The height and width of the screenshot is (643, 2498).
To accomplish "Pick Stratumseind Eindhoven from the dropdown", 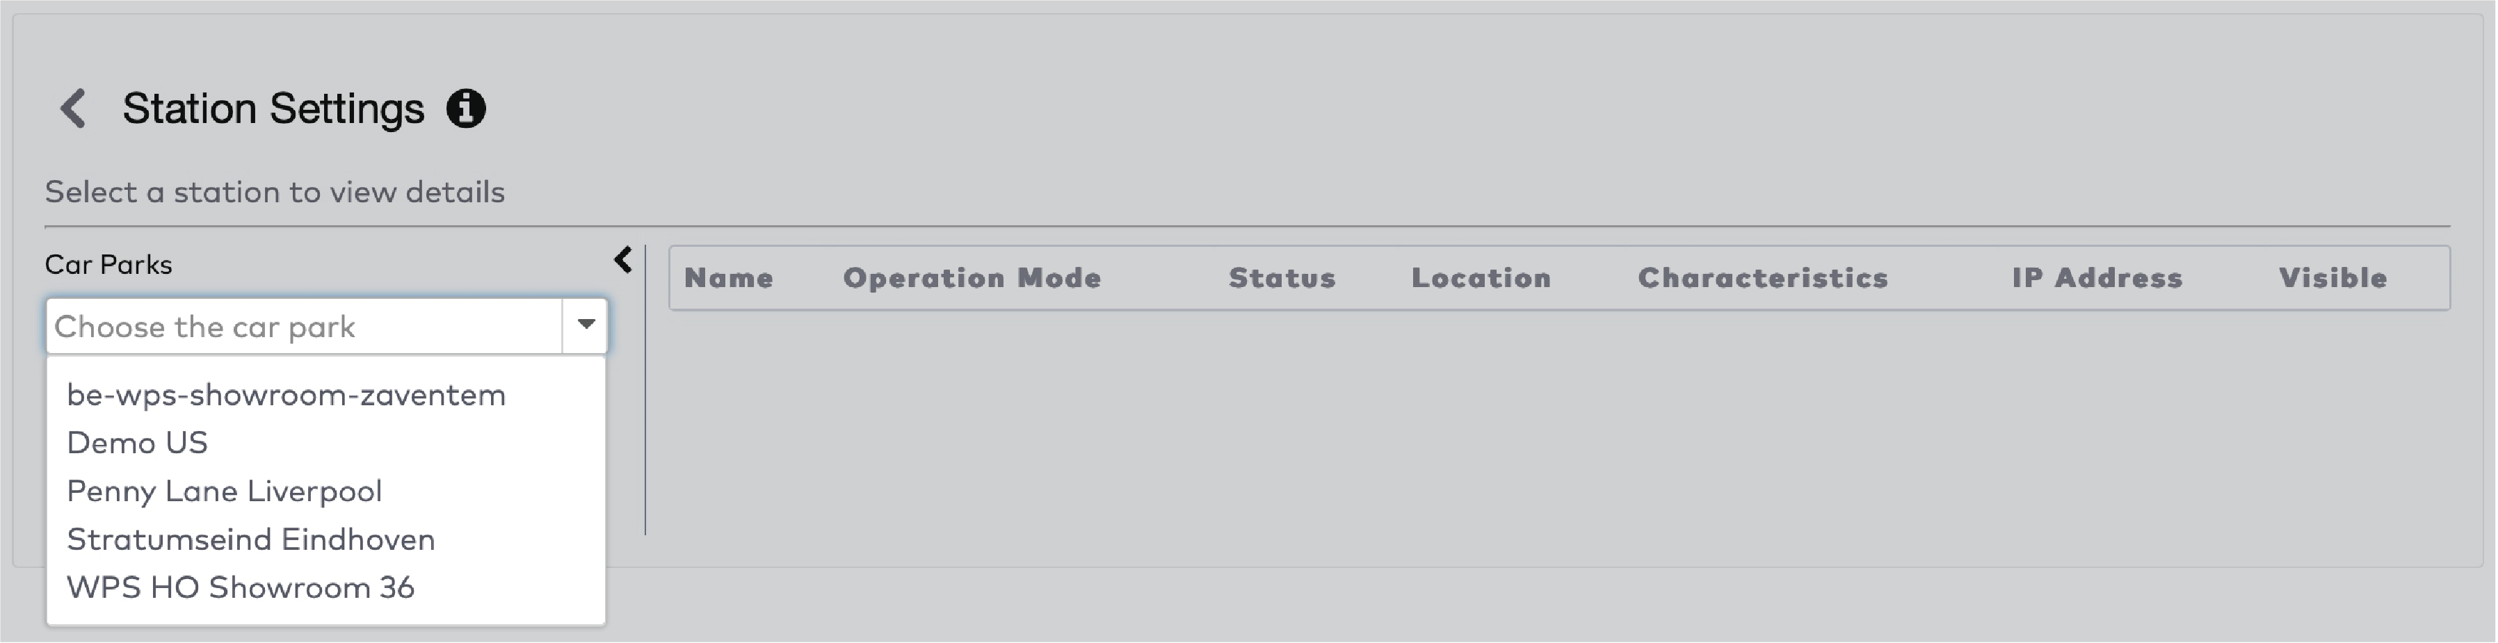I will [252, 539].
